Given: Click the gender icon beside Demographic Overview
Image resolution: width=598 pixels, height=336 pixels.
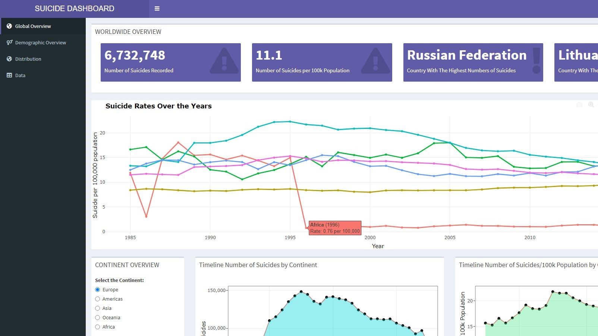Looking at the screenshot, I should click(9, 42).
